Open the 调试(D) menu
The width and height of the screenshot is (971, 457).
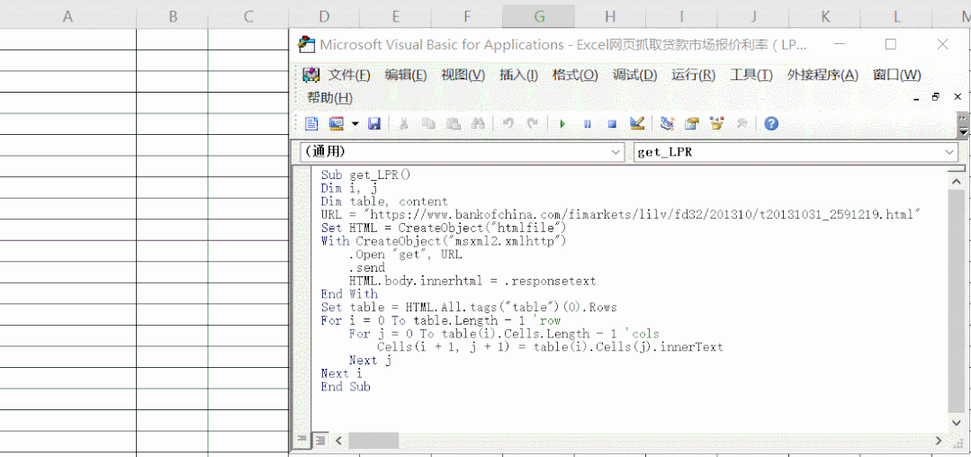[634, 75]
